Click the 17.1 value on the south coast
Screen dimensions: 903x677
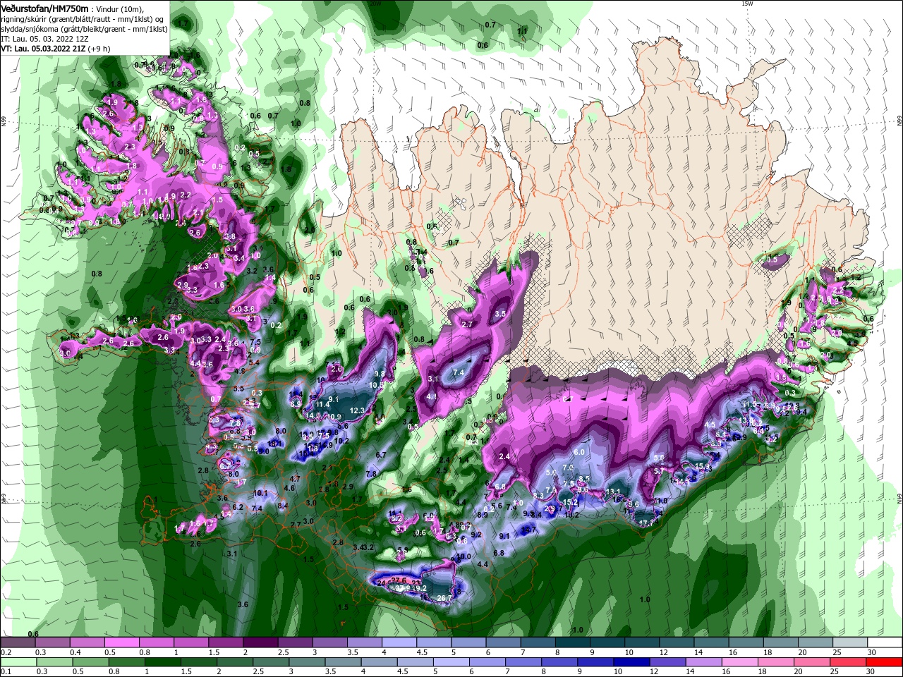coord(646,523)
